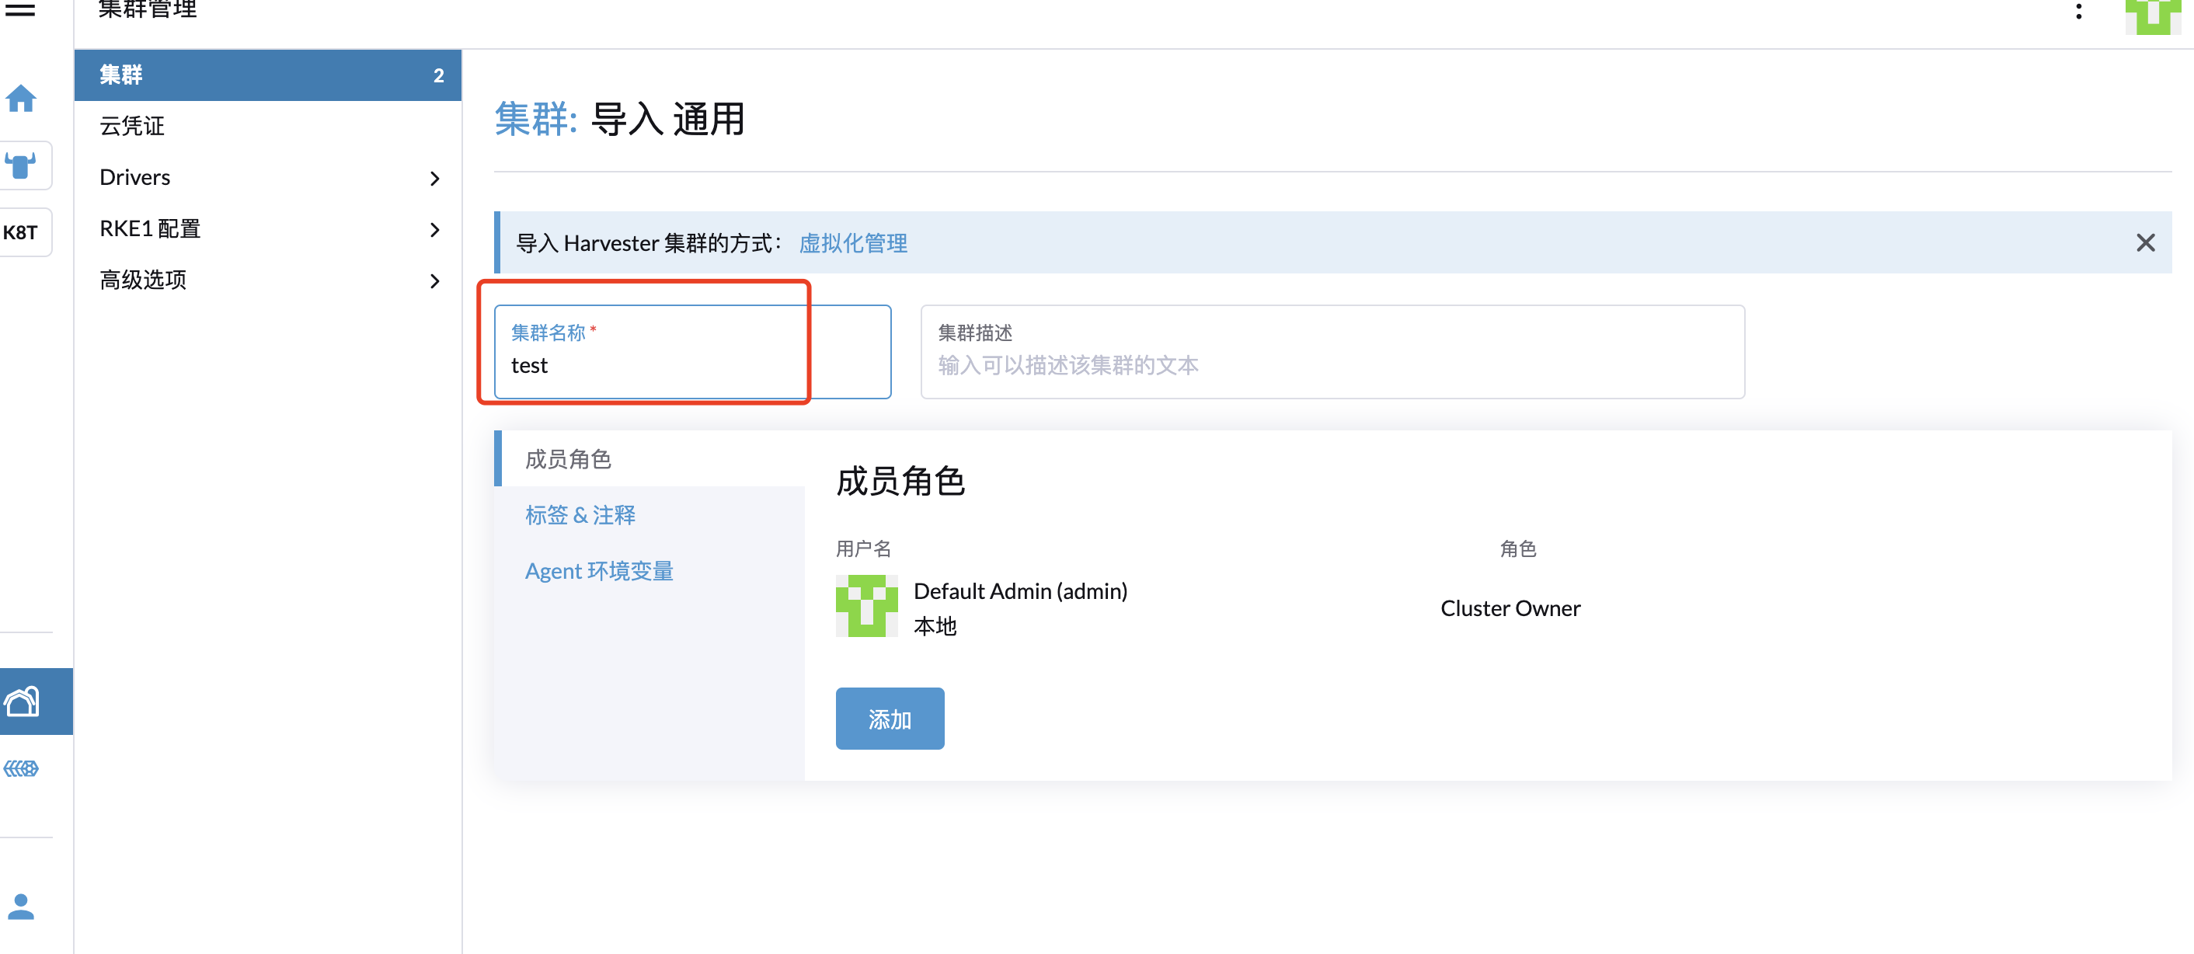
Task: Dismiss the Harvester import banner
Action: [x=2146, y=242]
